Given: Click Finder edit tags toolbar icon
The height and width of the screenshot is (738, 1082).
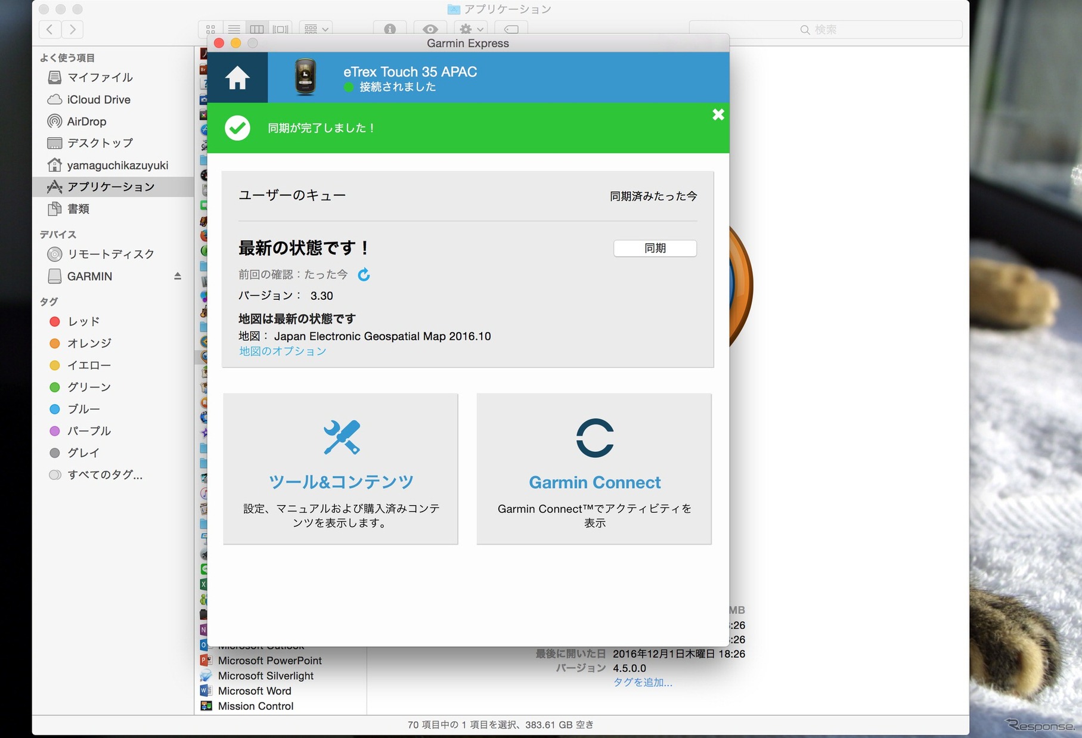Looking at the screenshot, I should pos(511,29).
